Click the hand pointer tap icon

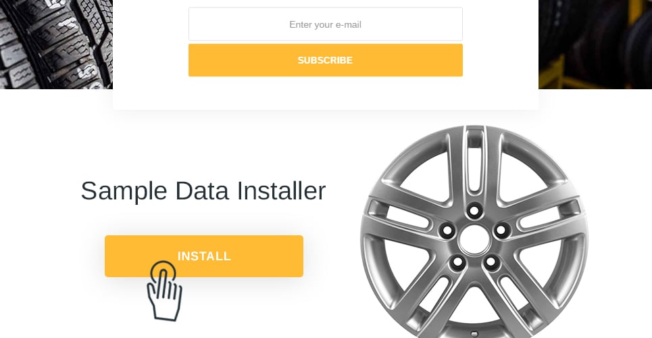tap(165, 291)
